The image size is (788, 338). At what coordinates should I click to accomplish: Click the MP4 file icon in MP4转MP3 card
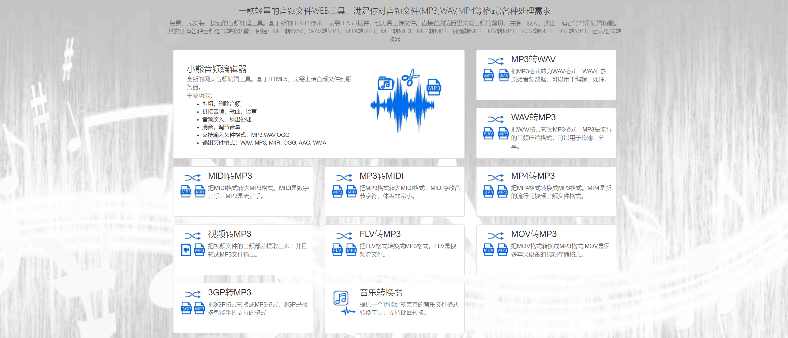click(488, 192)
